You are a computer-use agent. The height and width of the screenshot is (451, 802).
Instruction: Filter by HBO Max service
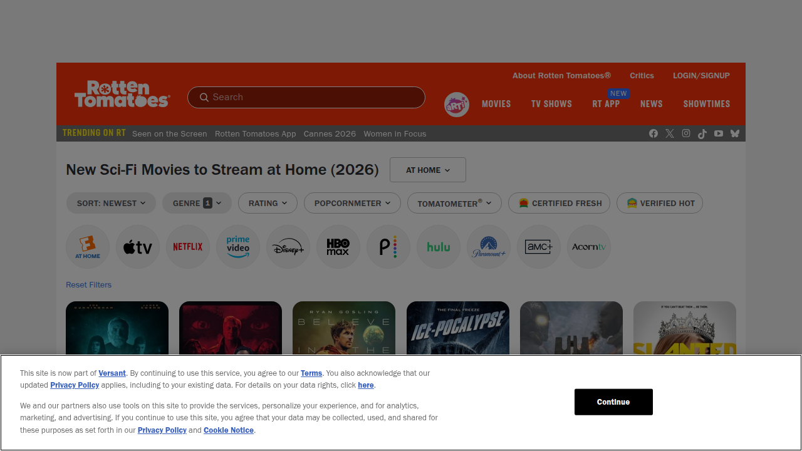tap(338, 247)
